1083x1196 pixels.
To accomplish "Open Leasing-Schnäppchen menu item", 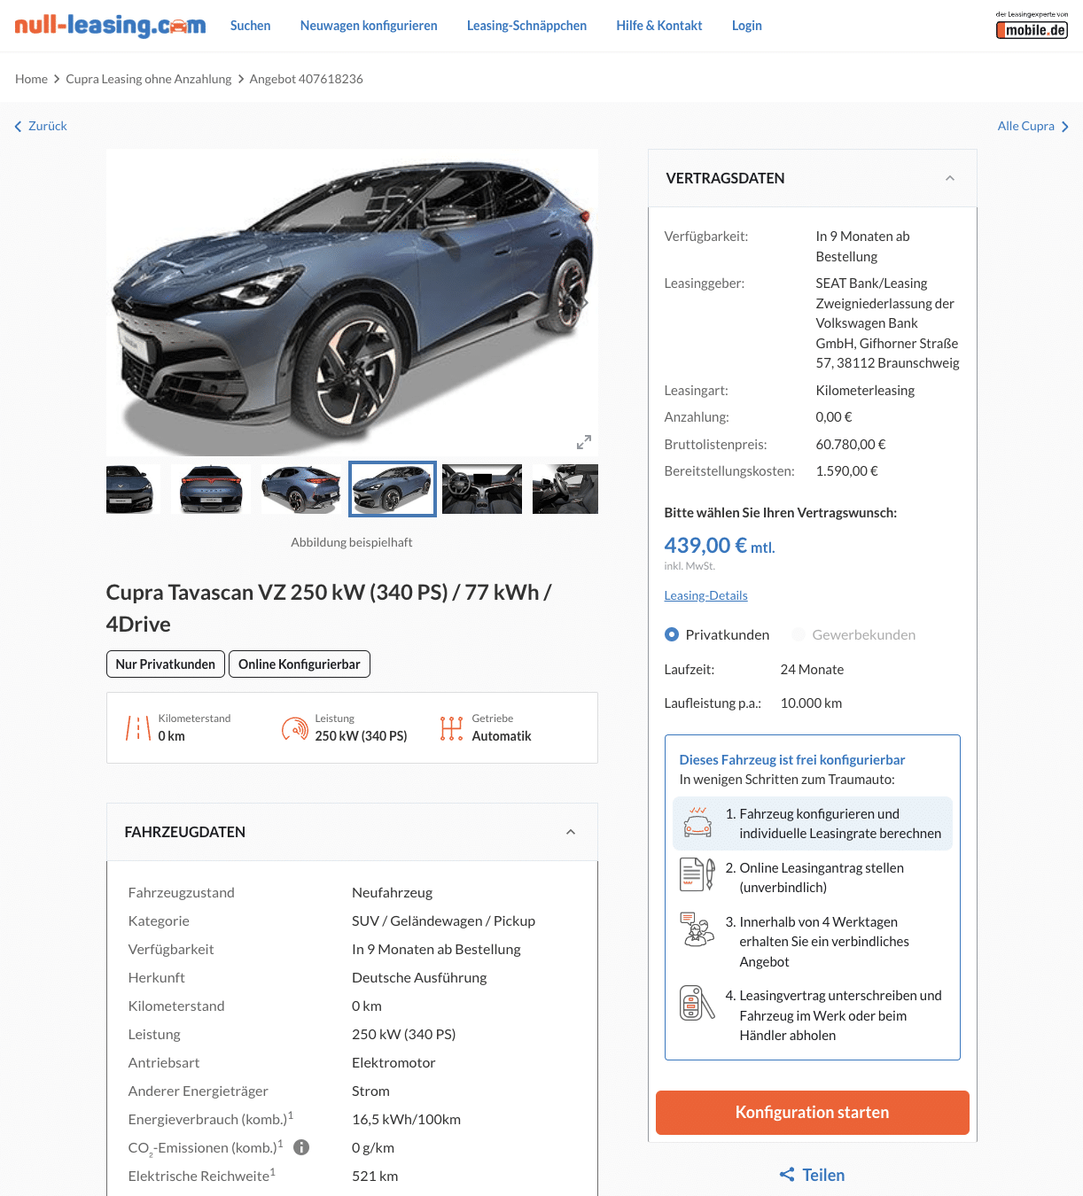I will coord(526,26).
